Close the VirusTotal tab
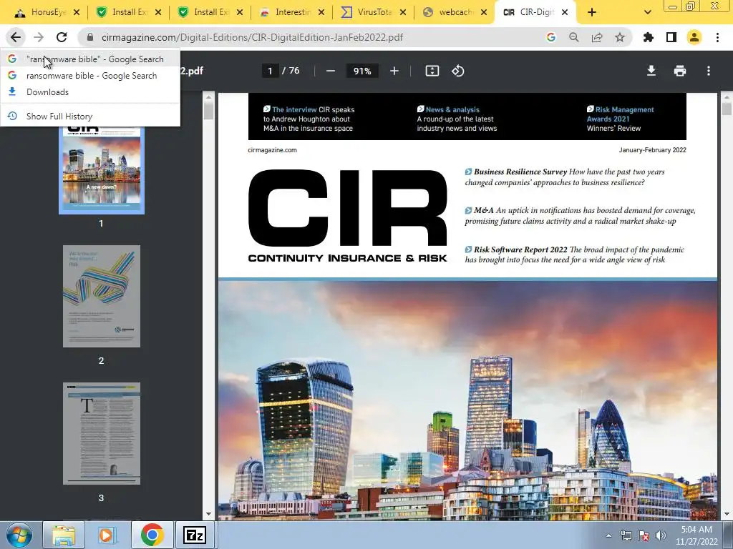This screenshot has height=549, width=733. [403, 12]
